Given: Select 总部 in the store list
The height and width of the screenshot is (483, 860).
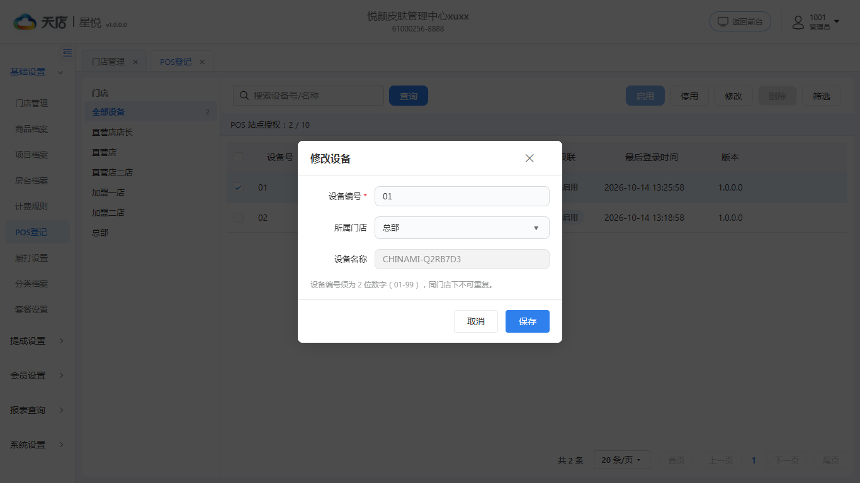Looking at the screenshot, I should [150, 233].
